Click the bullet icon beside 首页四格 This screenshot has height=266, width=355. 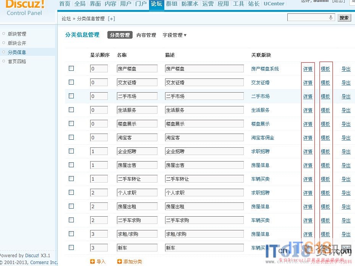coord(4,61)
